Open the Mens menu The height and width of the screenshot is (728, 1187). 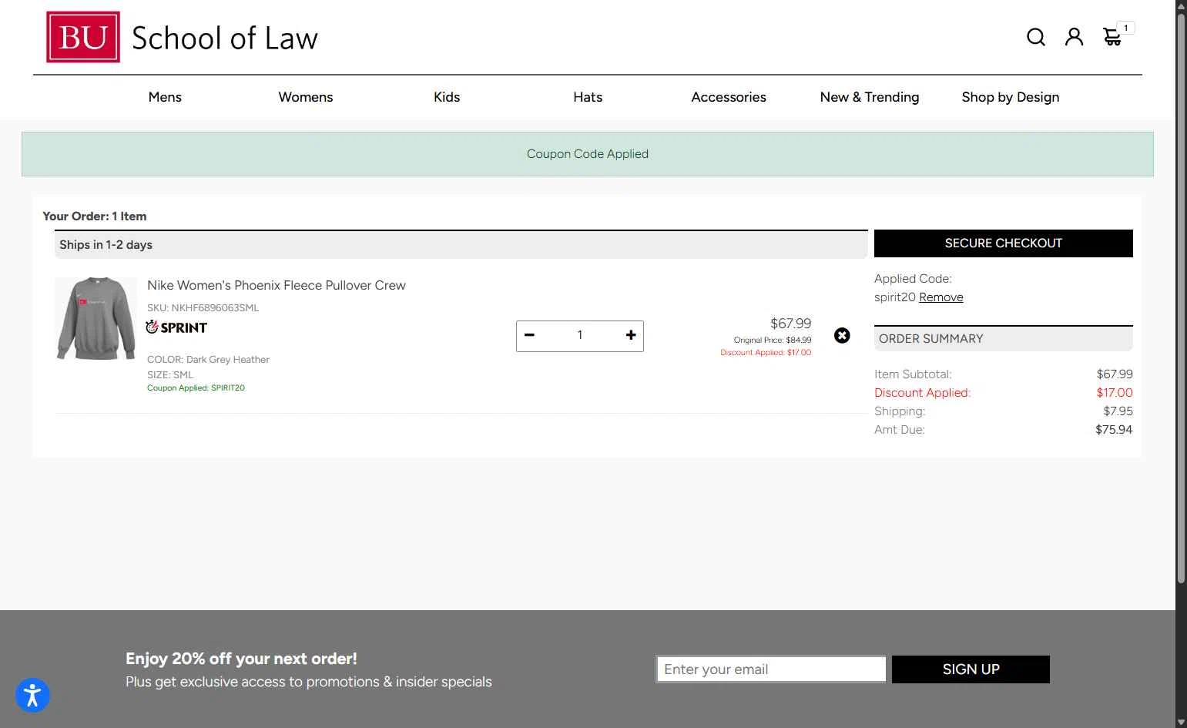pos(165,97)
